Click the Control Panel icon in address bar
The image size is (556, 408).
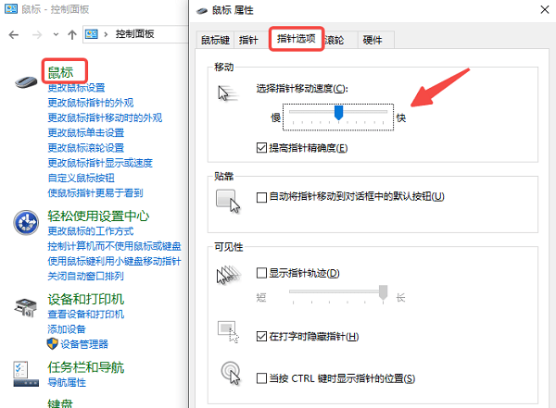[92, 34]
